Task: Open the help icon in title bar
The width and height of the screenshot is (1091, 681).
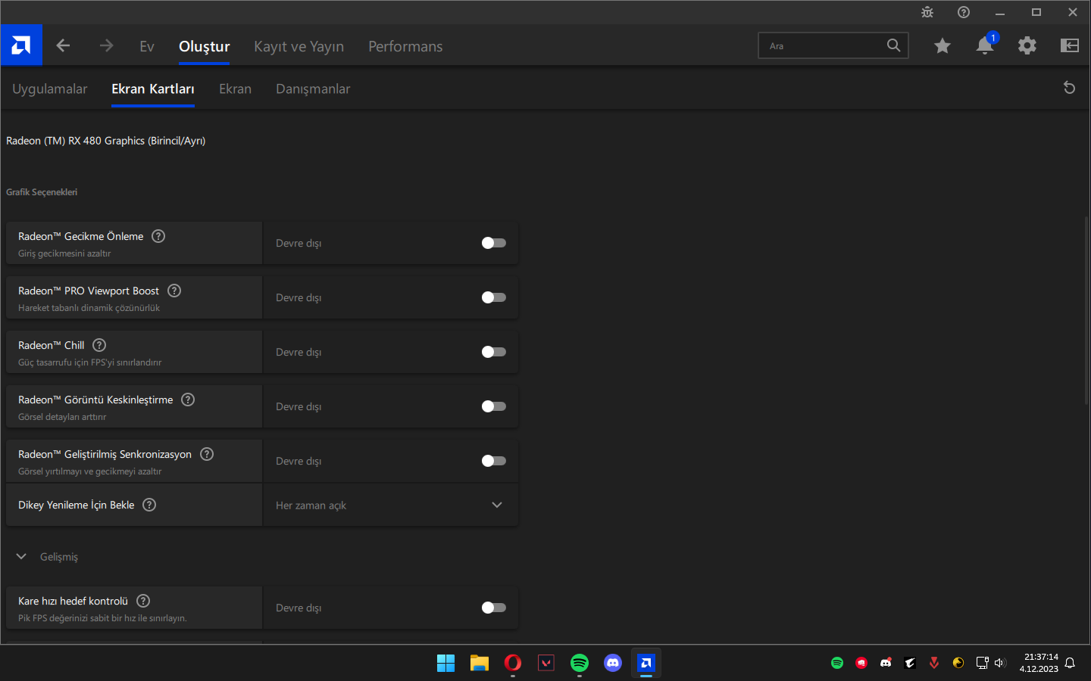Action: point(964,12)
